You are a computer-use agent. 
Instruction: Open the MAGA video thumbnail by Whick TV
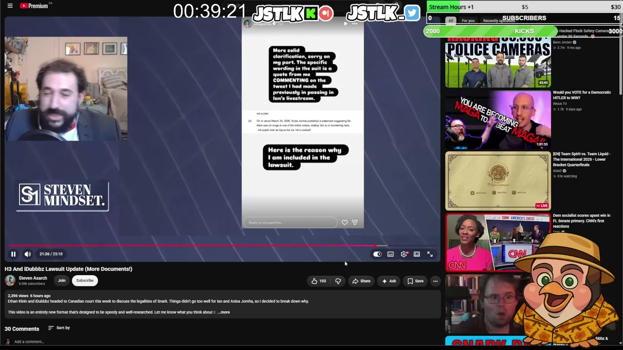coord(498,119)
